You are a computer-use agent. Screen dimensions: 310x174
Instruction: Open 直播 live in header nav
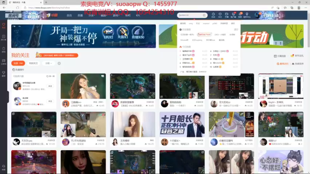pyautogui.click(x=80, y=15)
